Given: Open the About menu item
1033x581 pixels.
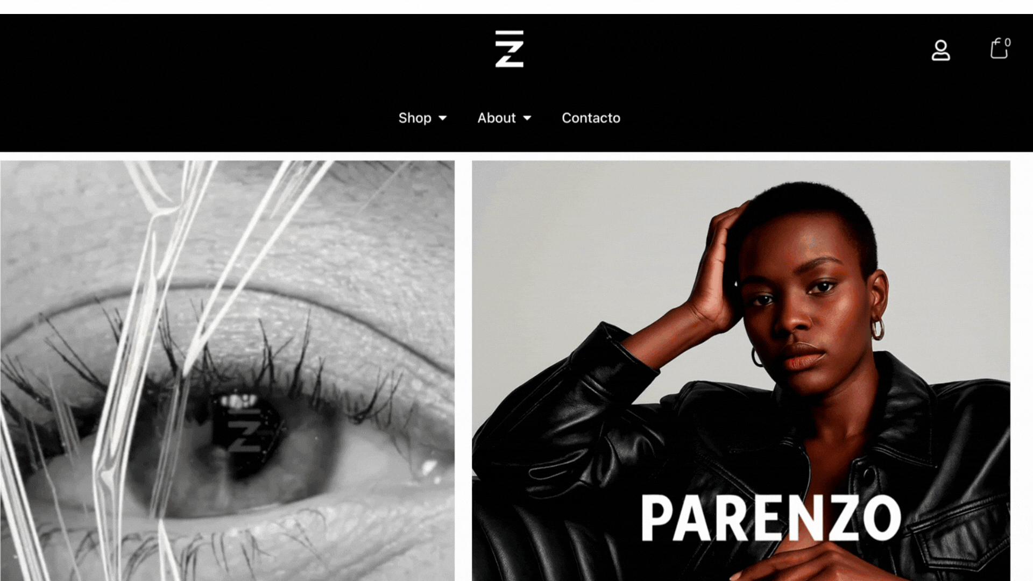Looking at the screenshot, I should [x=497, y=118].
